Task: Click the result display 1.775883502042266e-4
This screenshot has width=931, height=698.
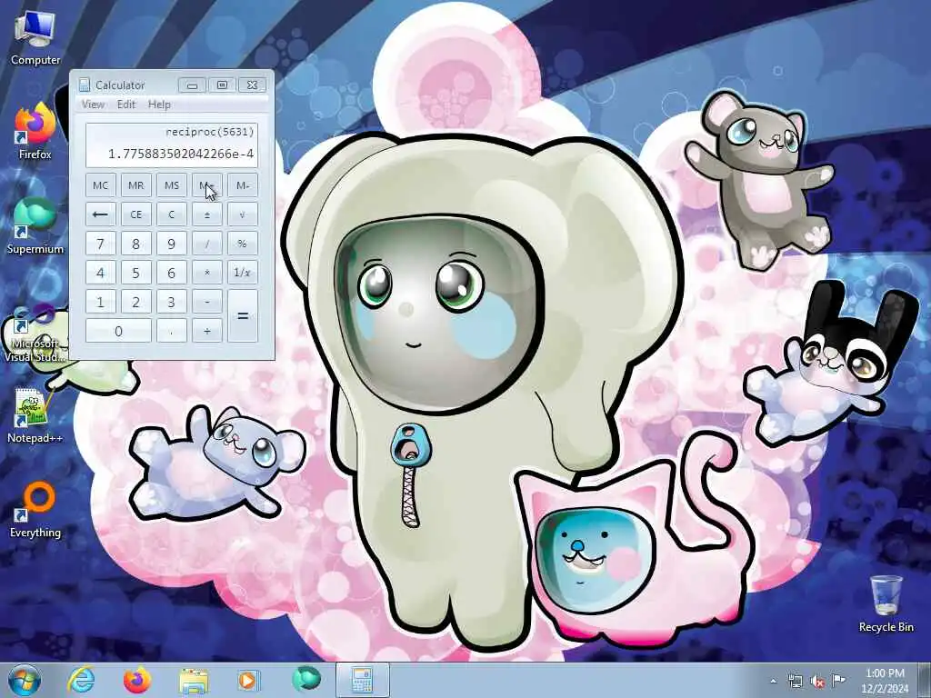Action: click(x=181, y=155)
